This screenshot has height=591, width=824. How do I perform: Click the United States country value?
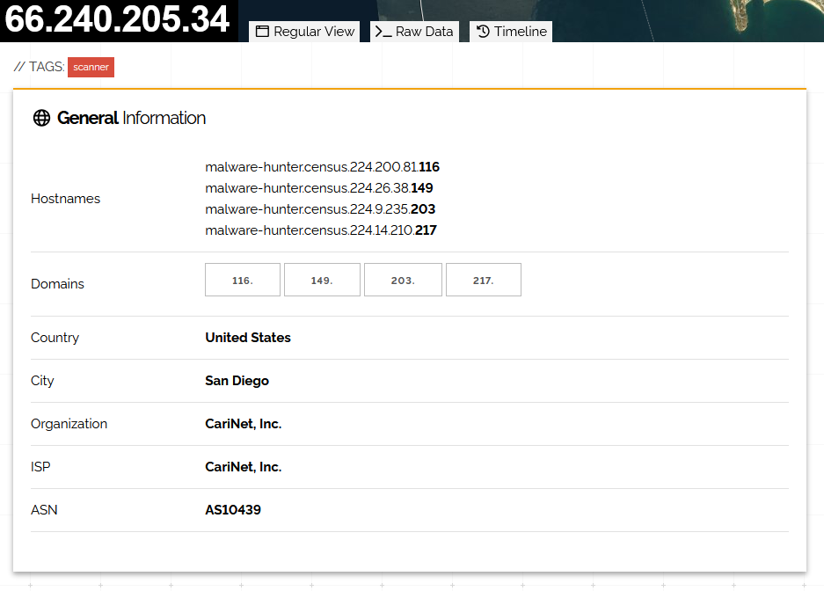coord(248,337)
